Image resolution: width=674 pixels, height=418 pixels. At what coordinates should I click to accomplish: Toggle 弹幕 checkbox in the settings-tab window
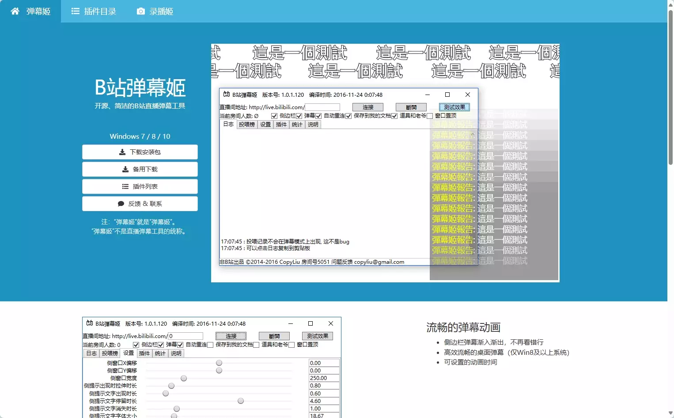click(x=161, y=345)
